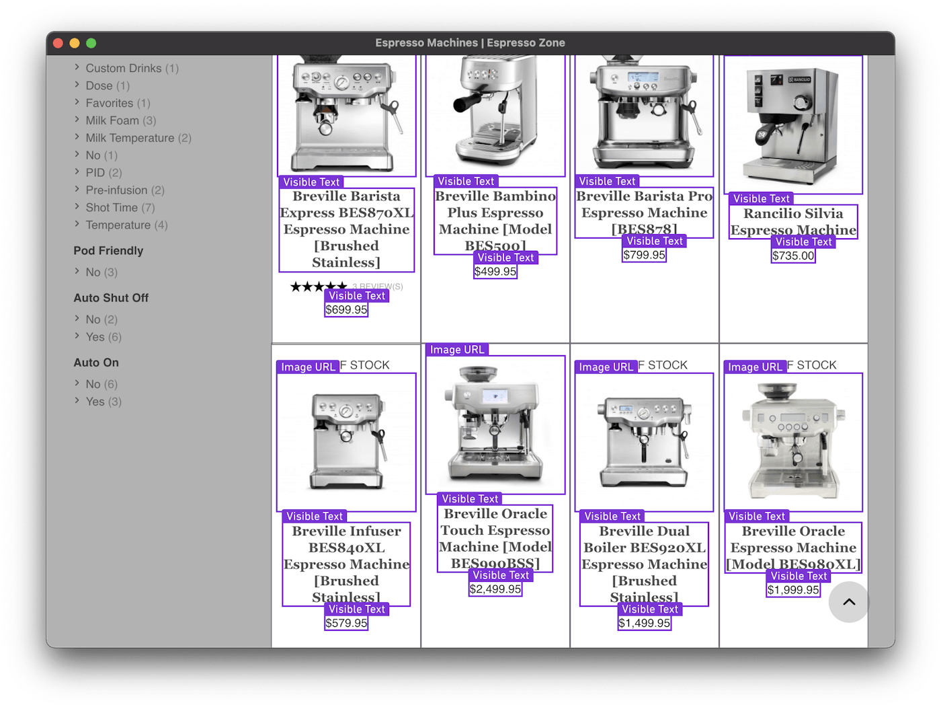Click the Auto Shut Off filter heading
The image size is (941, 709).
111,297
